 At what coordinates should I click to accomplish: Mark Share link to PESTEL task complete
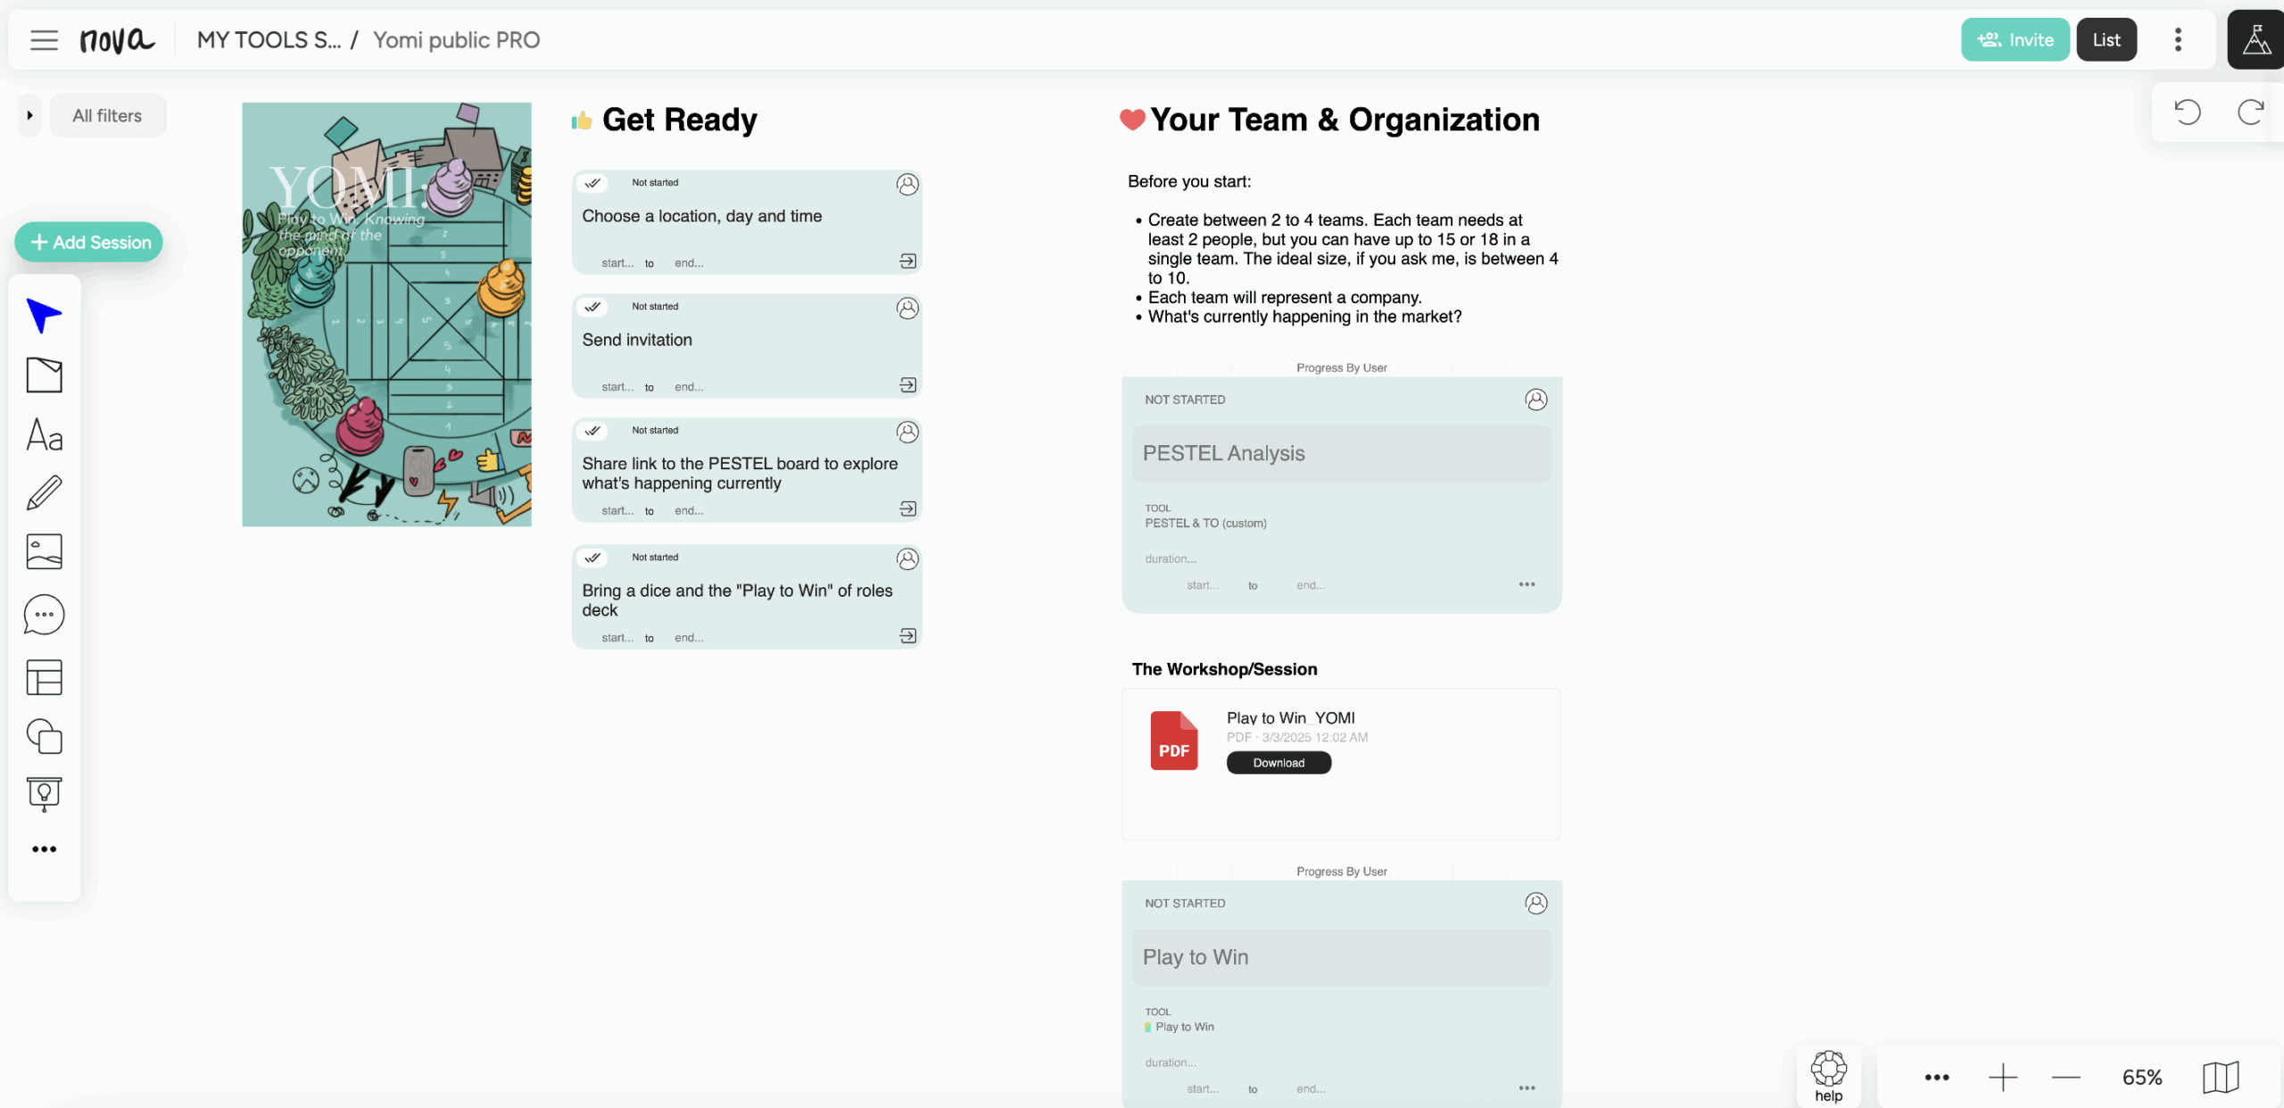592,431
